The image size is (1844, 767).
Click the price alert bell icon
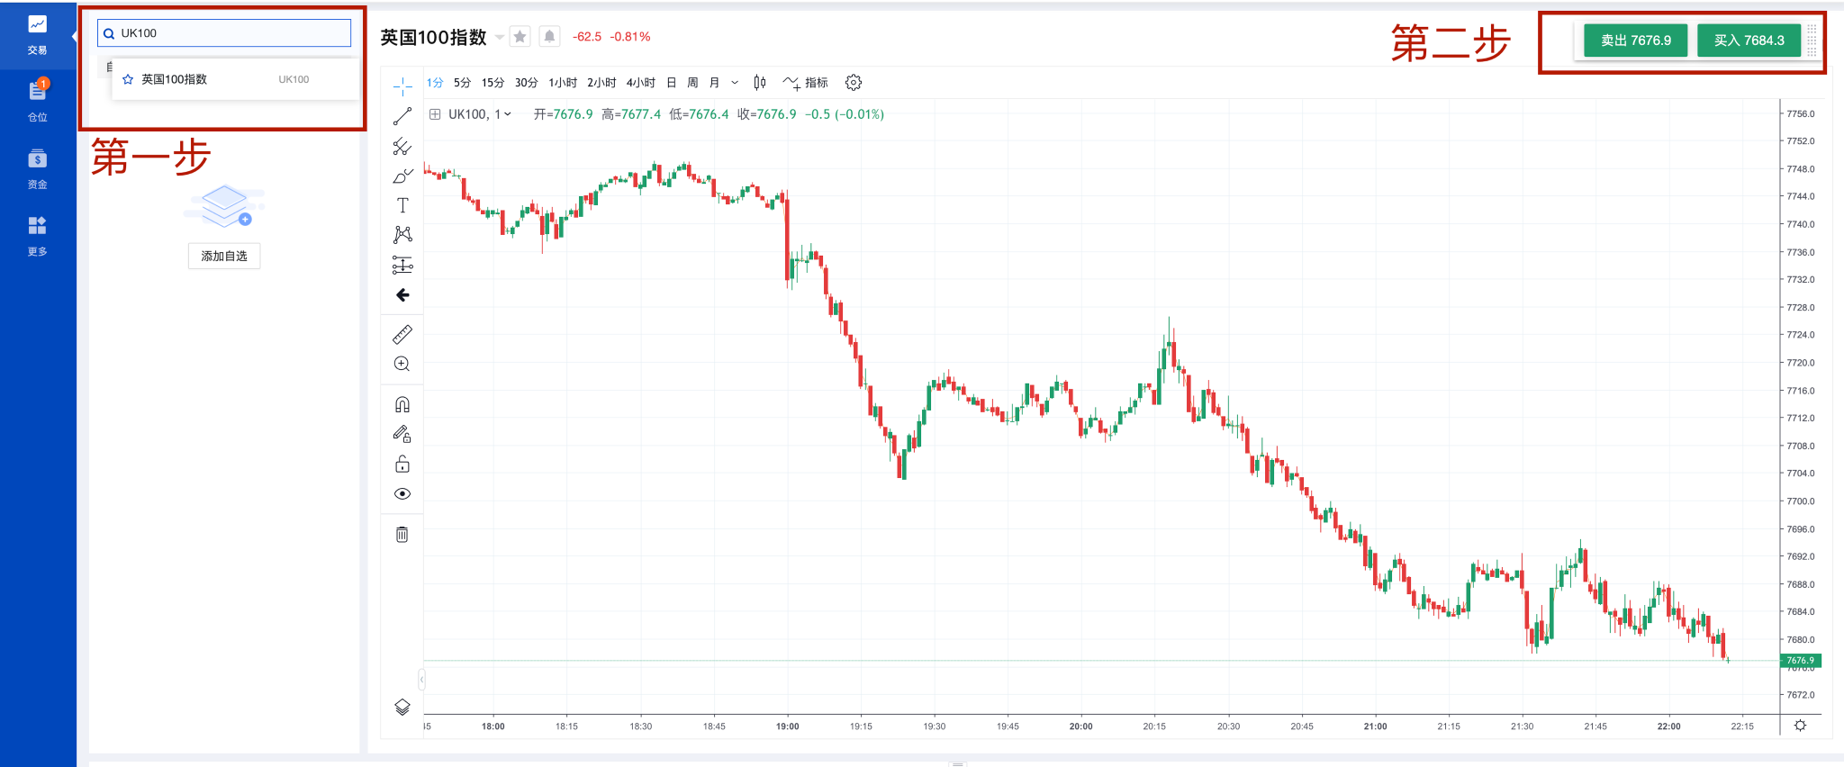point(549,37)
